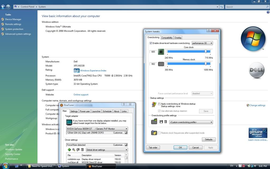Click the Core clock slider handle
This screenshot has height=169, width=270.
point(206,51)
